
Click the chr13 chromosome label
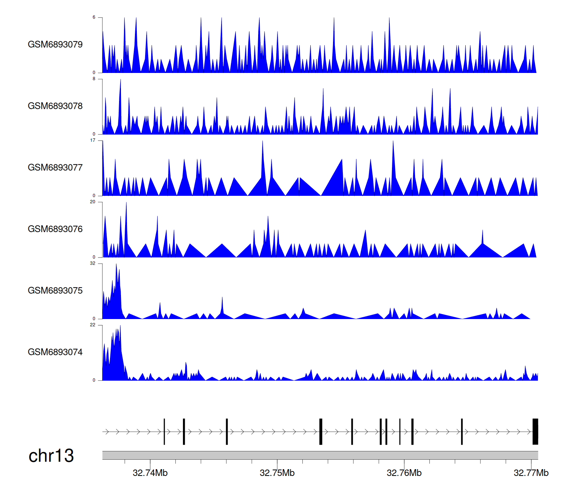click(51, 456)
